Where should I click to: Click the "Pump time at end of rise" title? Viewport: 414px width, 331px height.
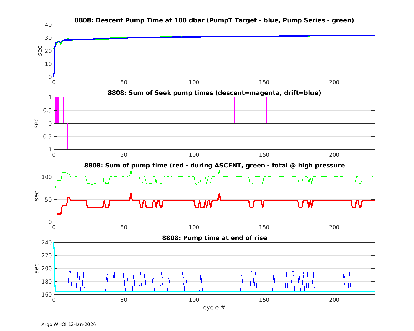[214, 238]
